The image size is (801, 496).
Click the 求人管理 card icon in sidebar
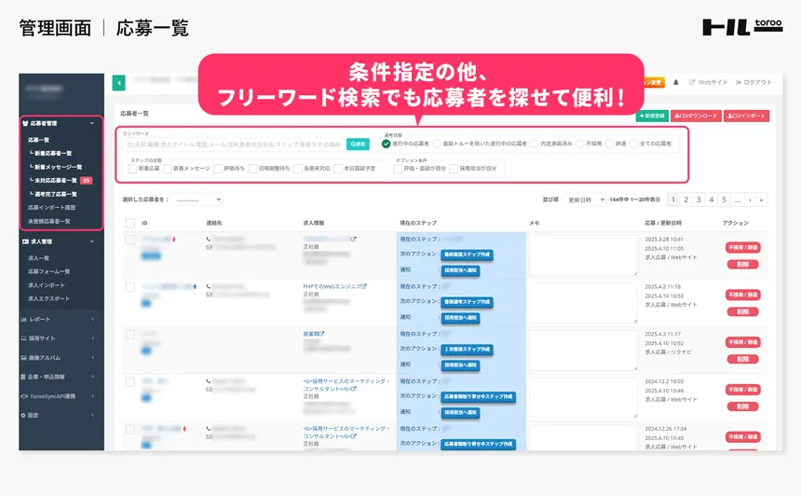[25, 241]
